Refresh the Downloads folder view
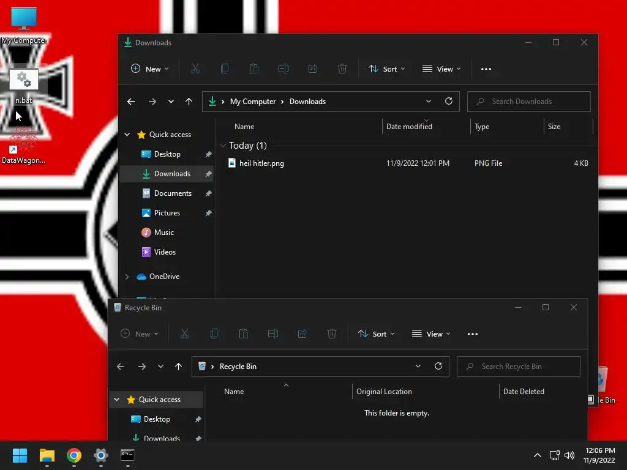 (x=449, y=101)
